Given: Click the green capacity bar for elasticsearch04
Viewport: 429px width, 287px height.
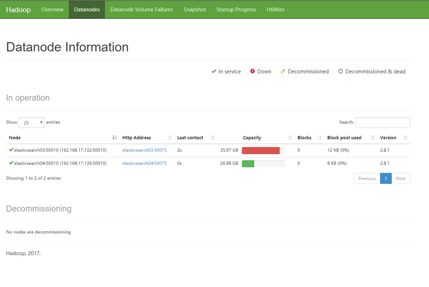Looking at the screenshot, I should click(x=248, y=164).
